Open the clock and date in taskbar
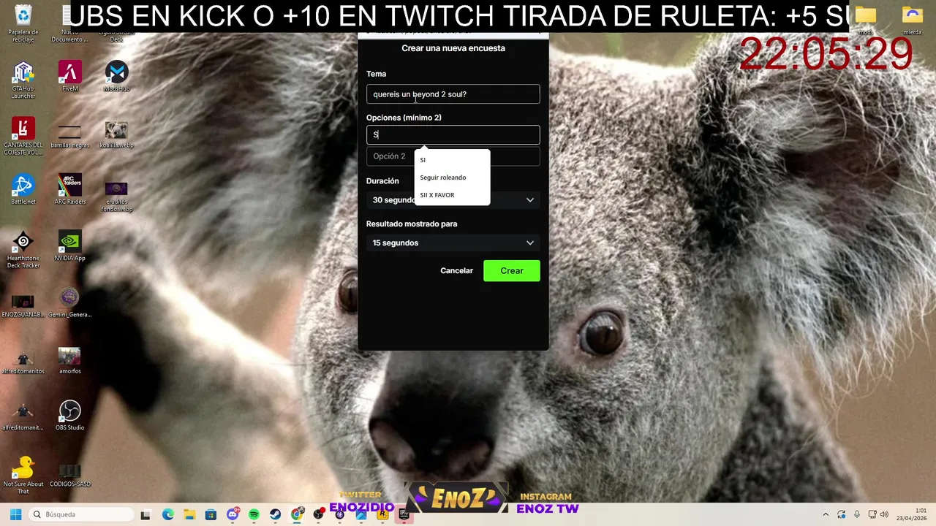Image resolution: width=936 pixels, height=526 pixels. click(912, 514)
